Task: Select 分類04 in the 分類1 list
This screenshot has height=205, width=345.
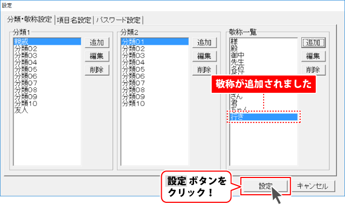Action: point(47,63)
